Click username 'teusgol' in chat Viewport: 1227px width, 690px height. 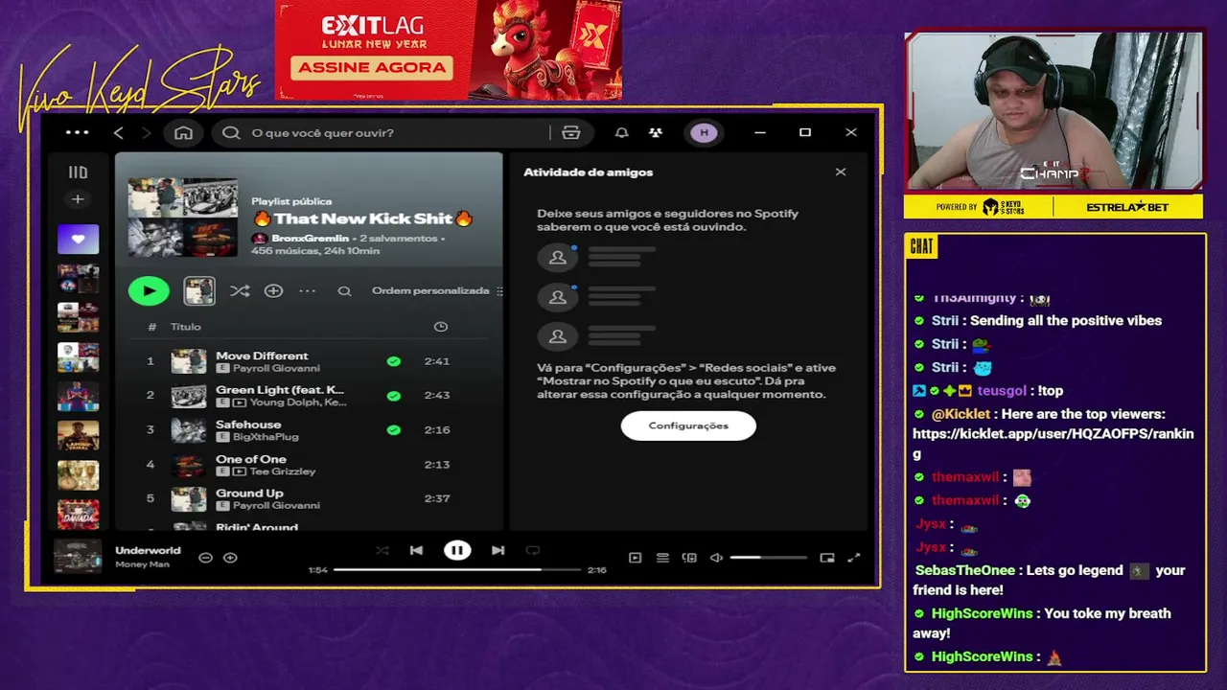tap(1002, 391)
